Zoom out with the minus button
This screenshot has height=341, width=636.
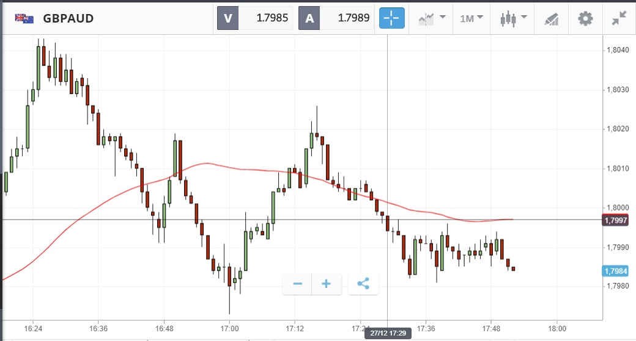[298, 284]
